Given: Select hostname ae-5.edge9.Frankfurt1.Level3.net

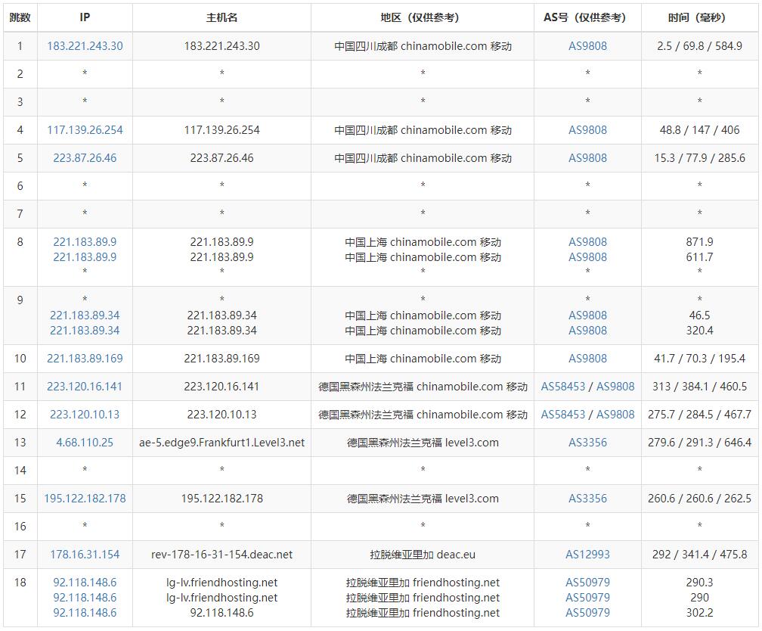Looking at the screenshot, I should 221,443.
